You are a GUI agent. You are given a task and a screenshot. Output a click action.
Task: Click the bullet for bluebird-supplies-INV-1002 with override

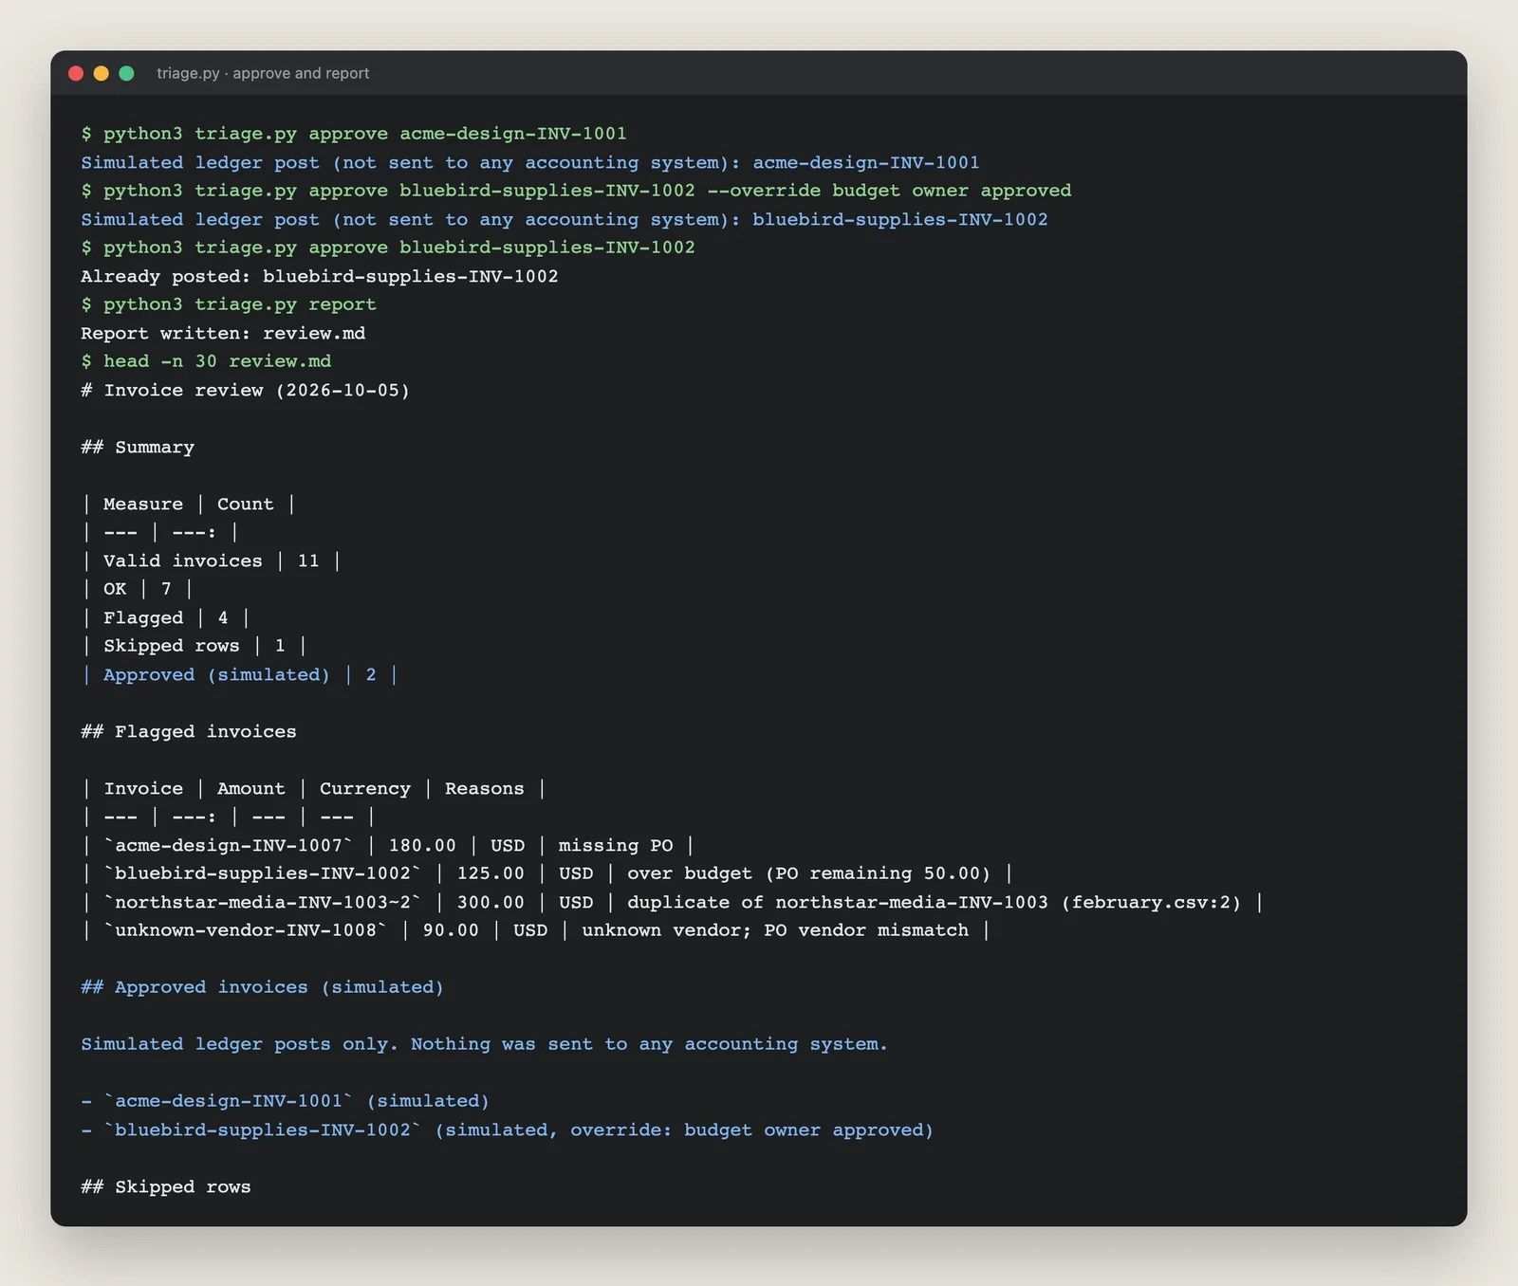508,1130
